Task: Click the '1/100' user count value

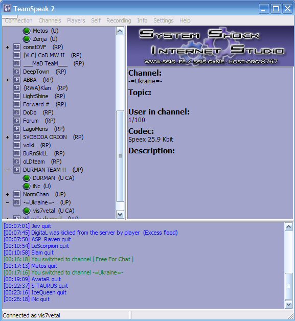Action: 137,120
